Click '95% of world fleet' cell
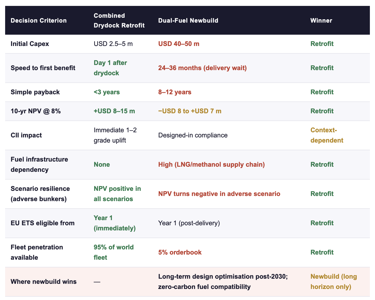The image size is (375, 300). (114, 252)
